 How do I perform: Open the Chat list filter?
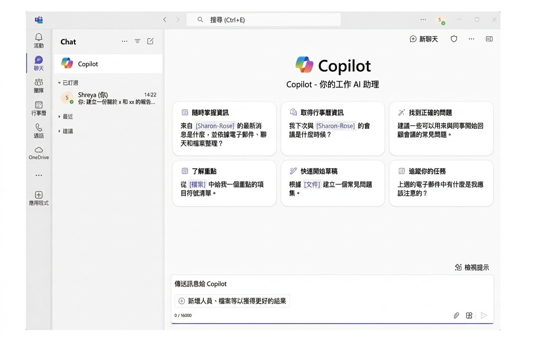coord(138,41)
